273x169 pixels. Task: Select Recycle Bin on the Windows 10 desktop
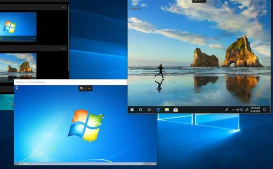[x=135, y=5]
